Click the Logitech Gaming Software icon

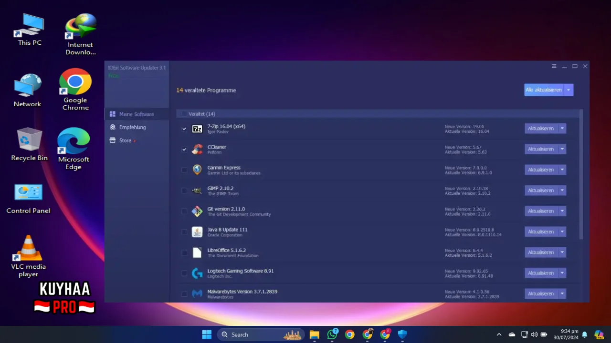point(197,273)
